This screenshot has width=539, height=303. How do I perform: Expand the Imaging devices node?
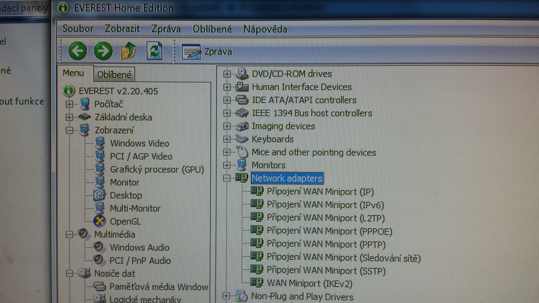[227, 126]
